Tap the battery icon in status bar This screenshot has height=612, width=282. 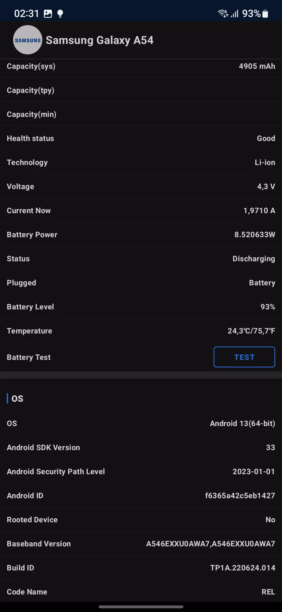click(x=265, y=14)
